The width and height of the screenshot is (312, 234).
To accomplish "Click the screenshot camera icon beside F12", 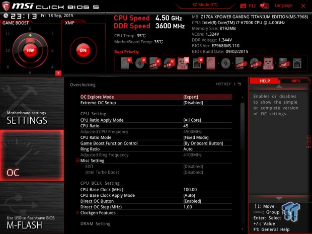I will coord(243,6).
